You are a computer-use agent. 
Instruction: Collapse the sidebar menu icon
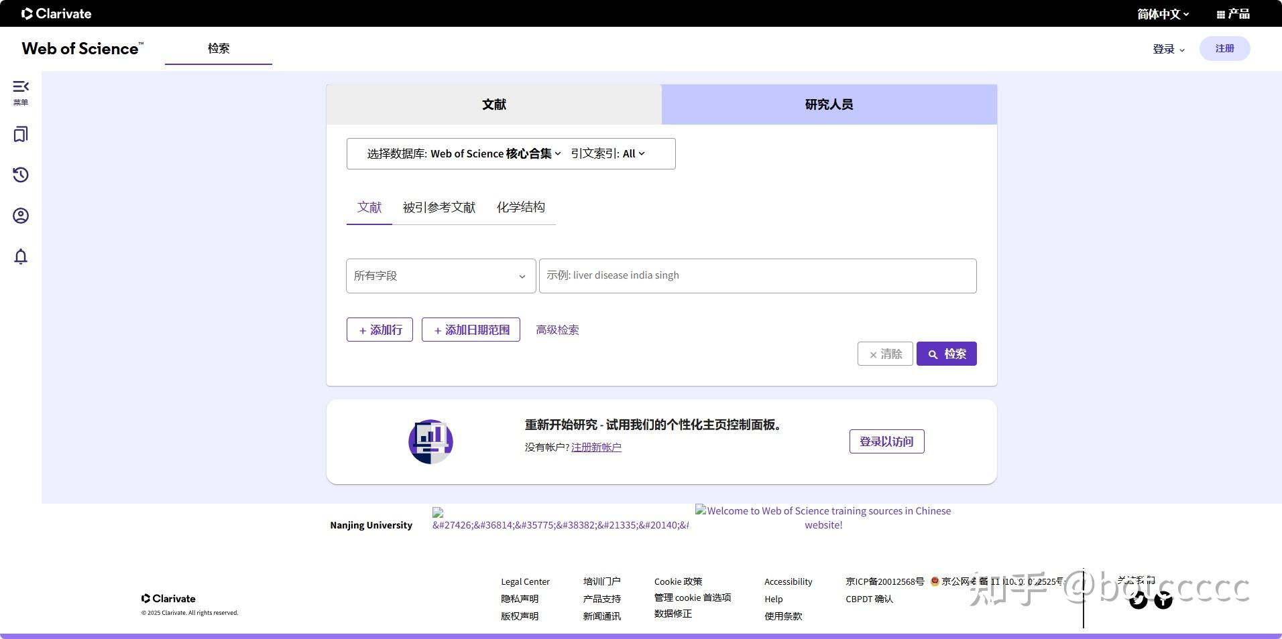coord(21,86)
